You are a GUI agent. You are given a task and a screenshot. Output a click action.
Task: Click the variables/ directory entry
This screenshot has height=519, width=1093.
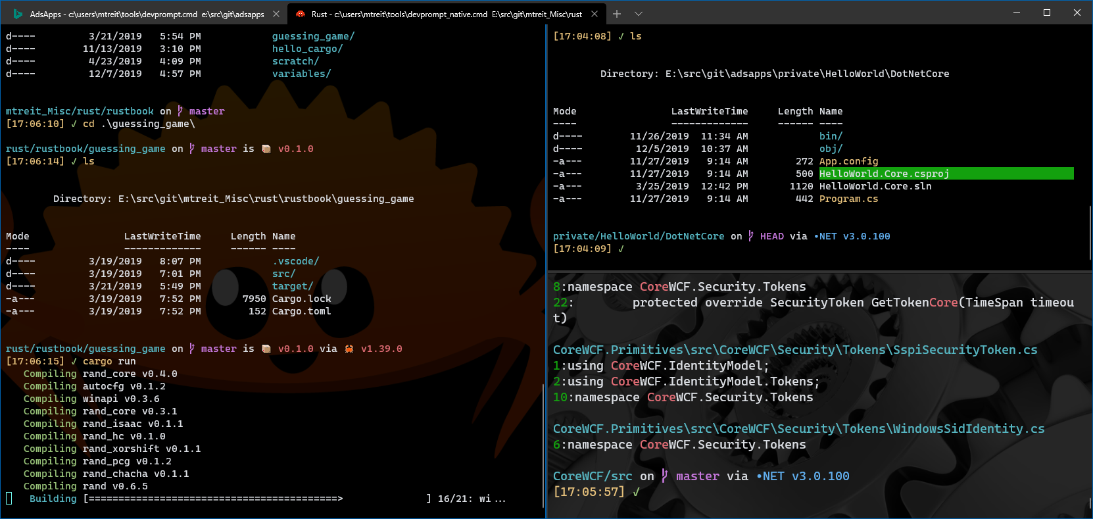[302, 74]
